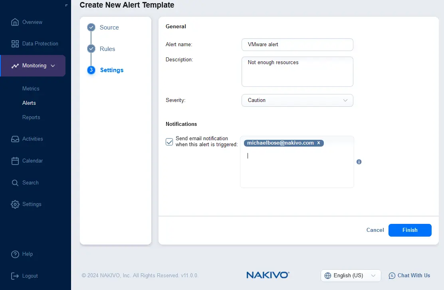
Task: Click the Settings label in sidebar
Action: [32, 204]
